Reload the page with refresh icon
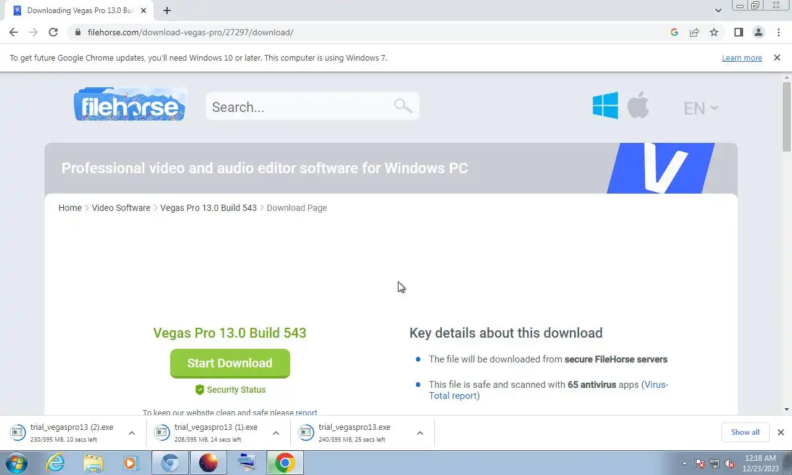 pyautogui.click(x=53, y=32)
